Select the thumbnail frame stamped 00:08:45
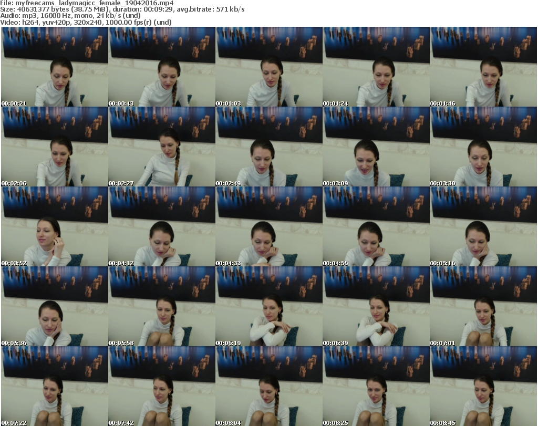538x426 pixels. point(483,386)
